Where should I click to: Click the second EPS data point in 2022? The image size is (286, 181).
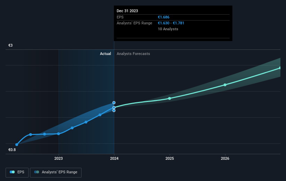tap(31, 134)
